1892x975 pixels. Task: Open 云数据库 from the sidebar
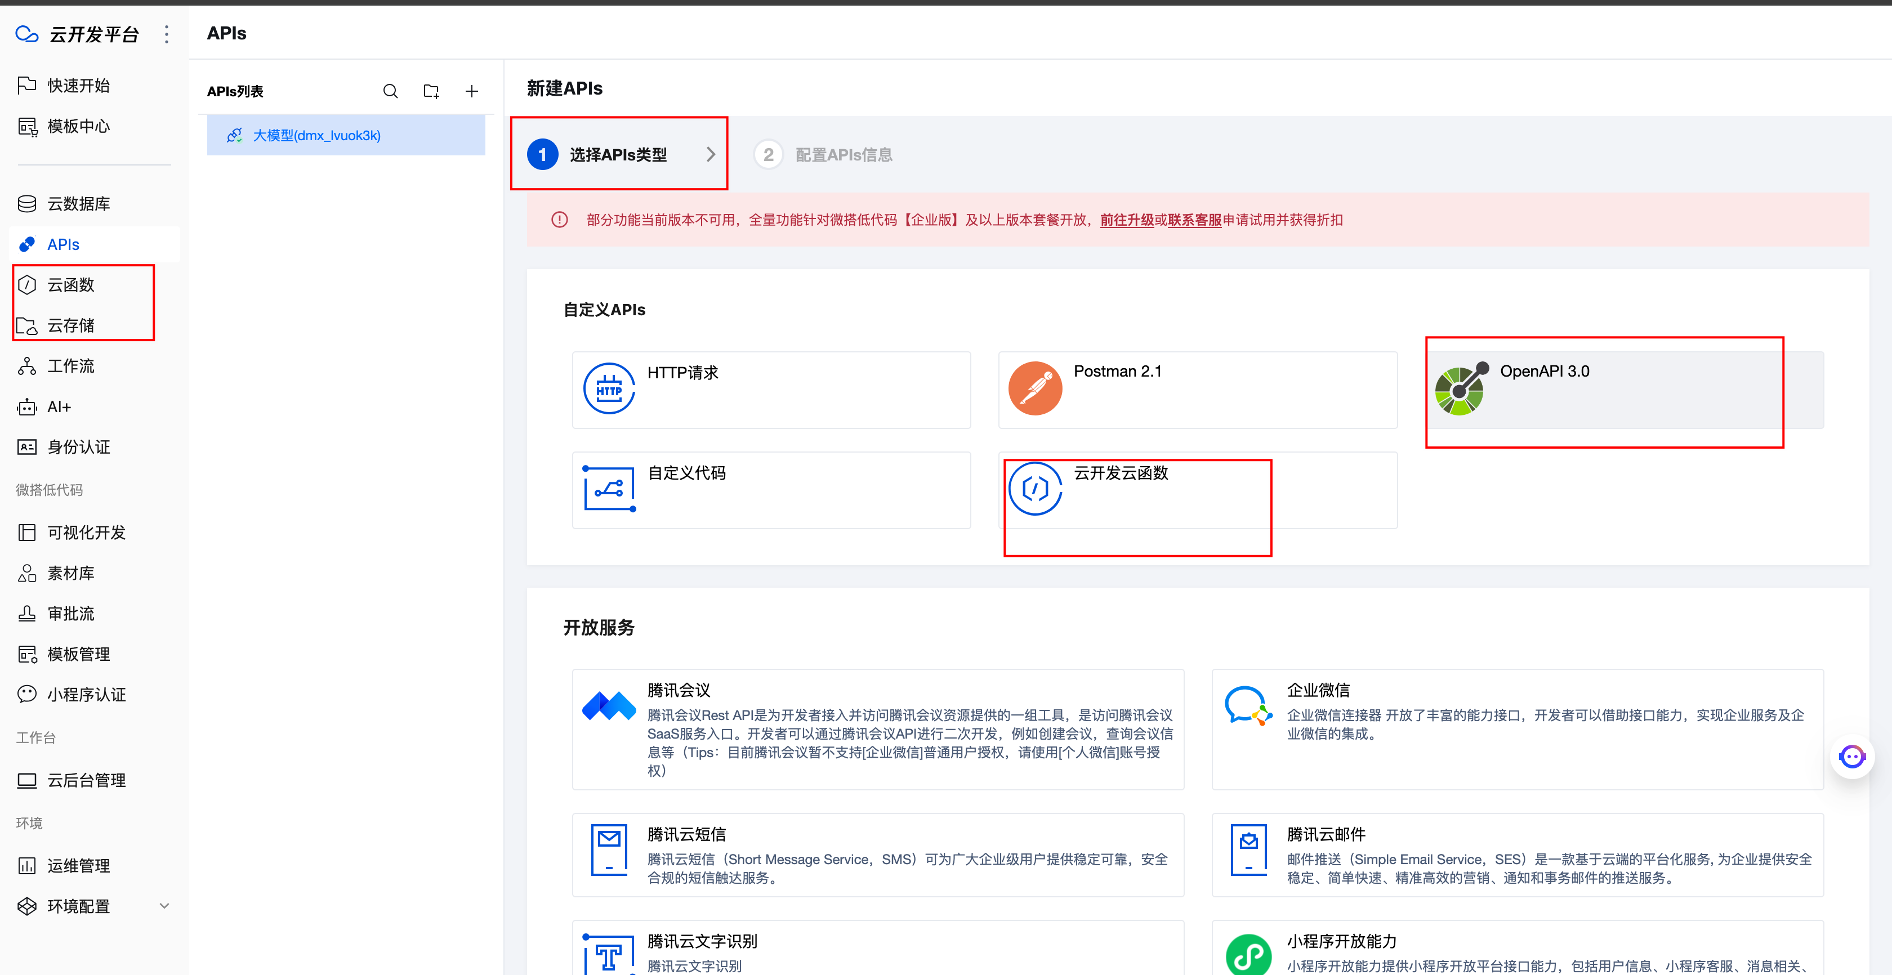pyautogui.click(x=94, y=203)
